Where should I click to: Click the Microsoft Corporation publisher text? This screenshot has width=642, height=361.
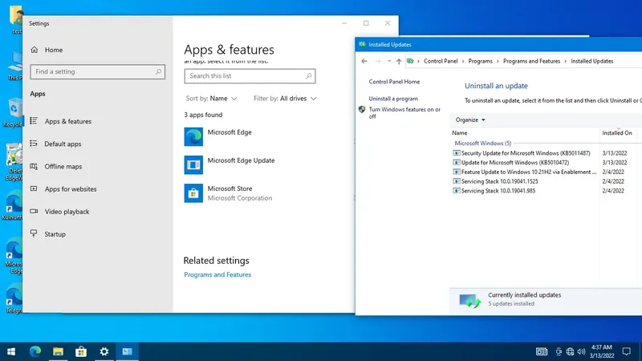[x=239, y=198]
